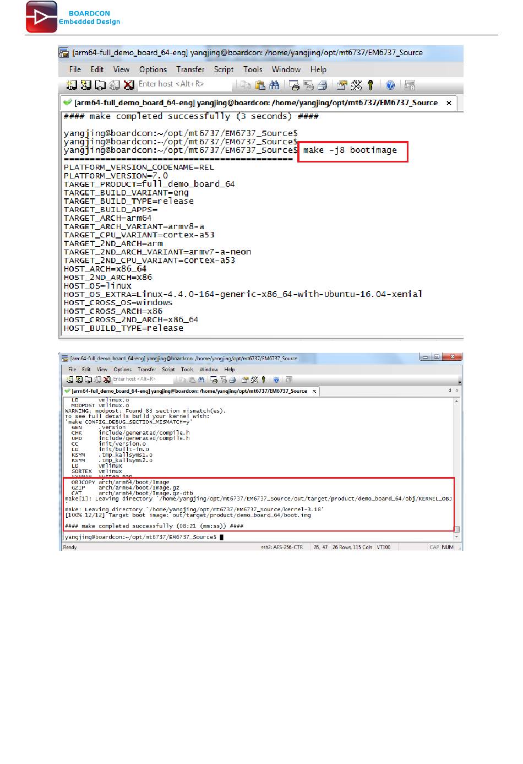The width and height of the screenshot is (523, 764).
Task: Click the Print icon in the lower window toolbar
Action: tap(232, 380)
